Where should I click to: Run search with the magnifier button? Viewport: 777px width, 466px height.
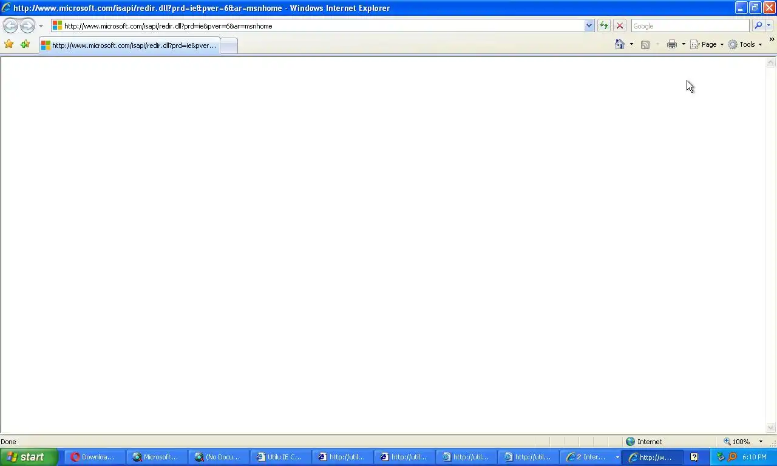tap(758, 26)
